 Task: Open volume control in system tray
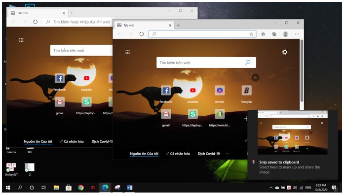point(295,188)
